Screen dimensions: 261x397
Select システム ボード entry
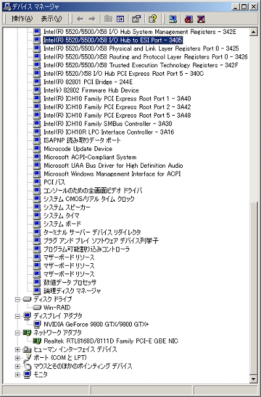pyautogui.click(x=62, y=224)
